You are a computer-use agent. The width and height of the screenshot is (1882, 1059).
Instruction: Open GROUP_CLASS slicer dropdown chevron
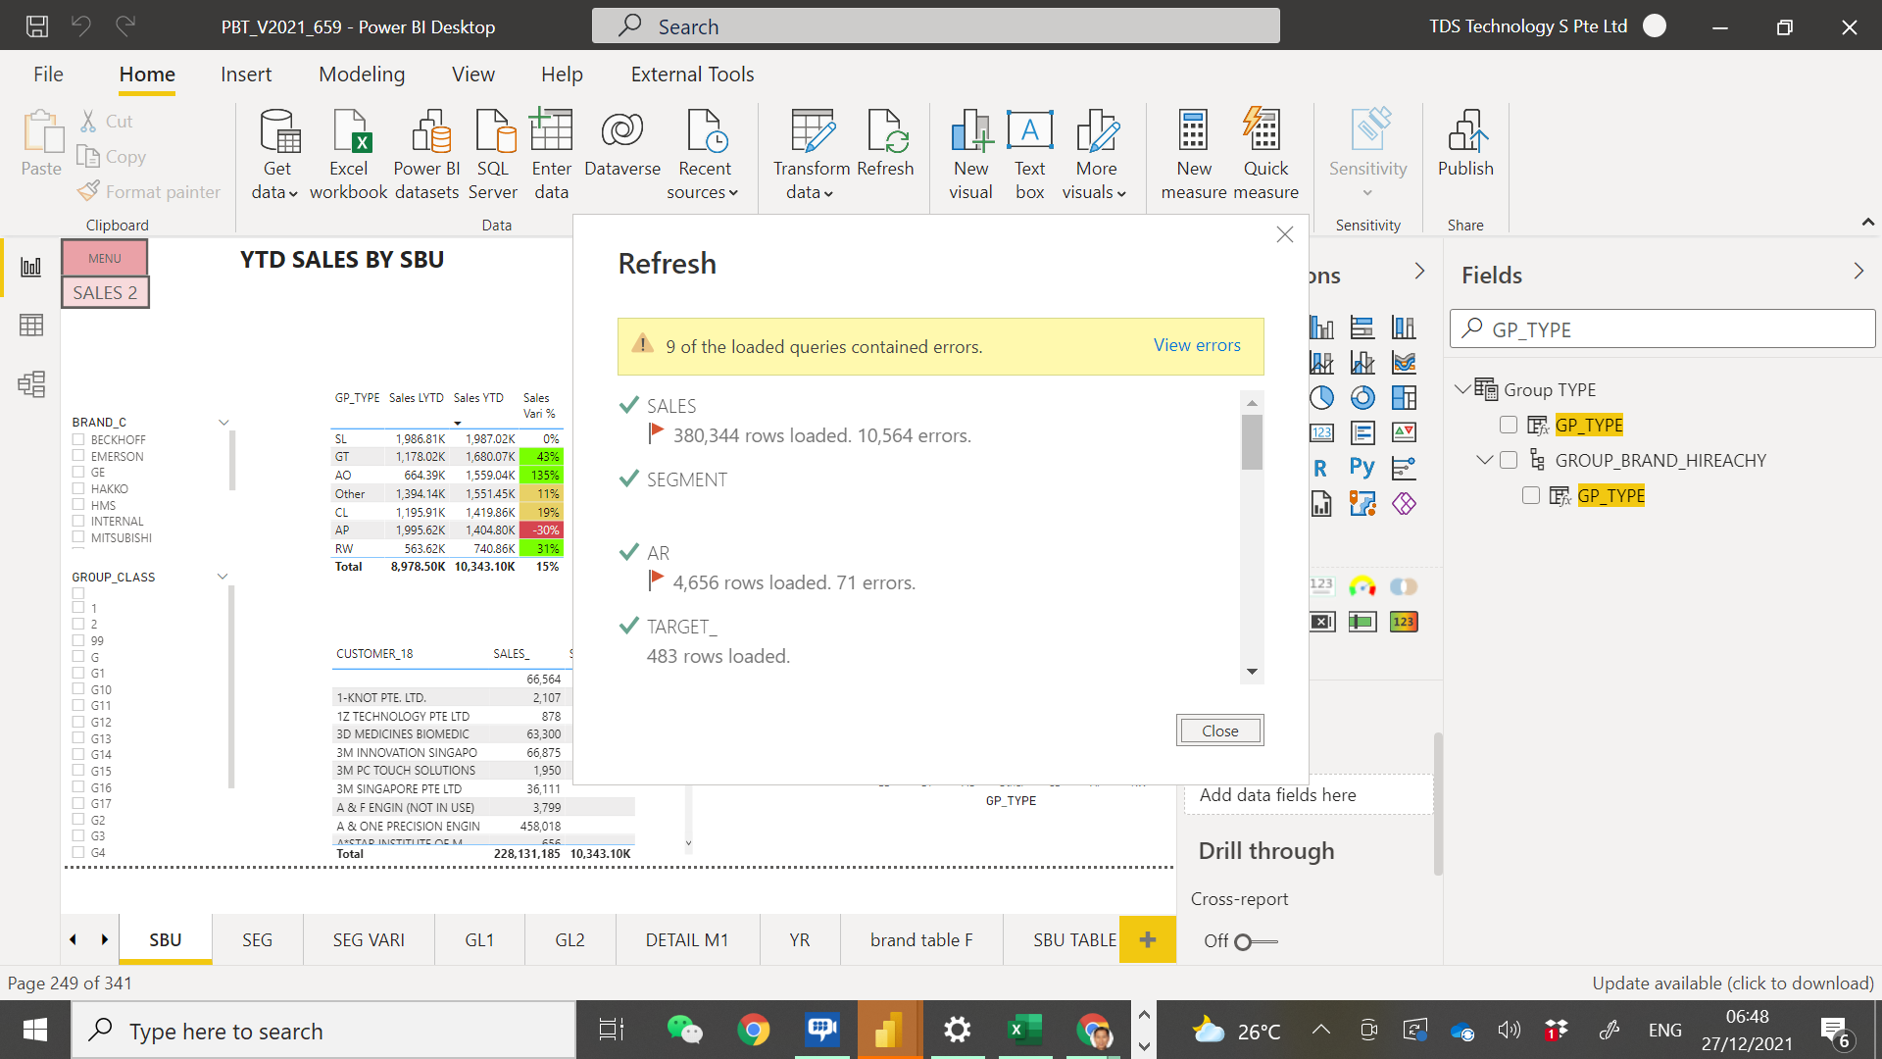click(223, 577)
